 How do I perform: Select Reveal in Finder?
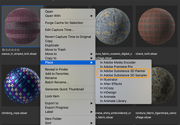pos(68,69)
